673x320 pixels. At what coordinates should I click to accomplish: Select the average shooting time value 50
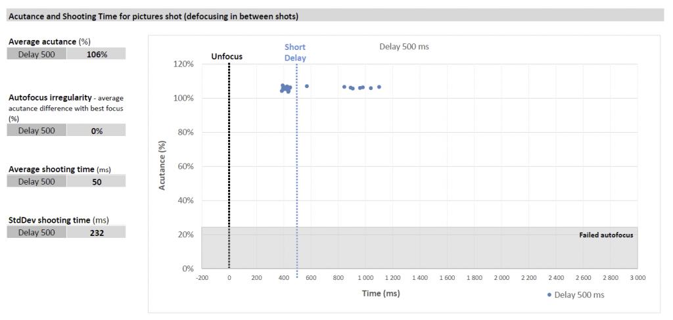tap(97, 181)
